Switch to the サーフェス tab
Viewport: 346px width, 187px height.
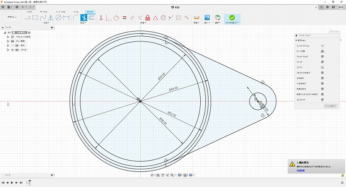(x=44, y=12)
